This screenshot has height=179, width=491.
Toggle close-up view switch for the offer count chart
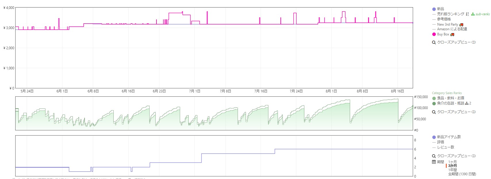tap(473, 156)
